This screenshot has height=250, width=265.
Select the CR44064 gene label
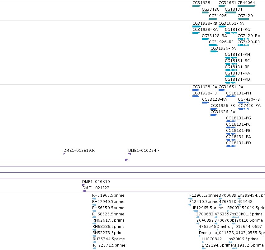[x=246, y=3]
